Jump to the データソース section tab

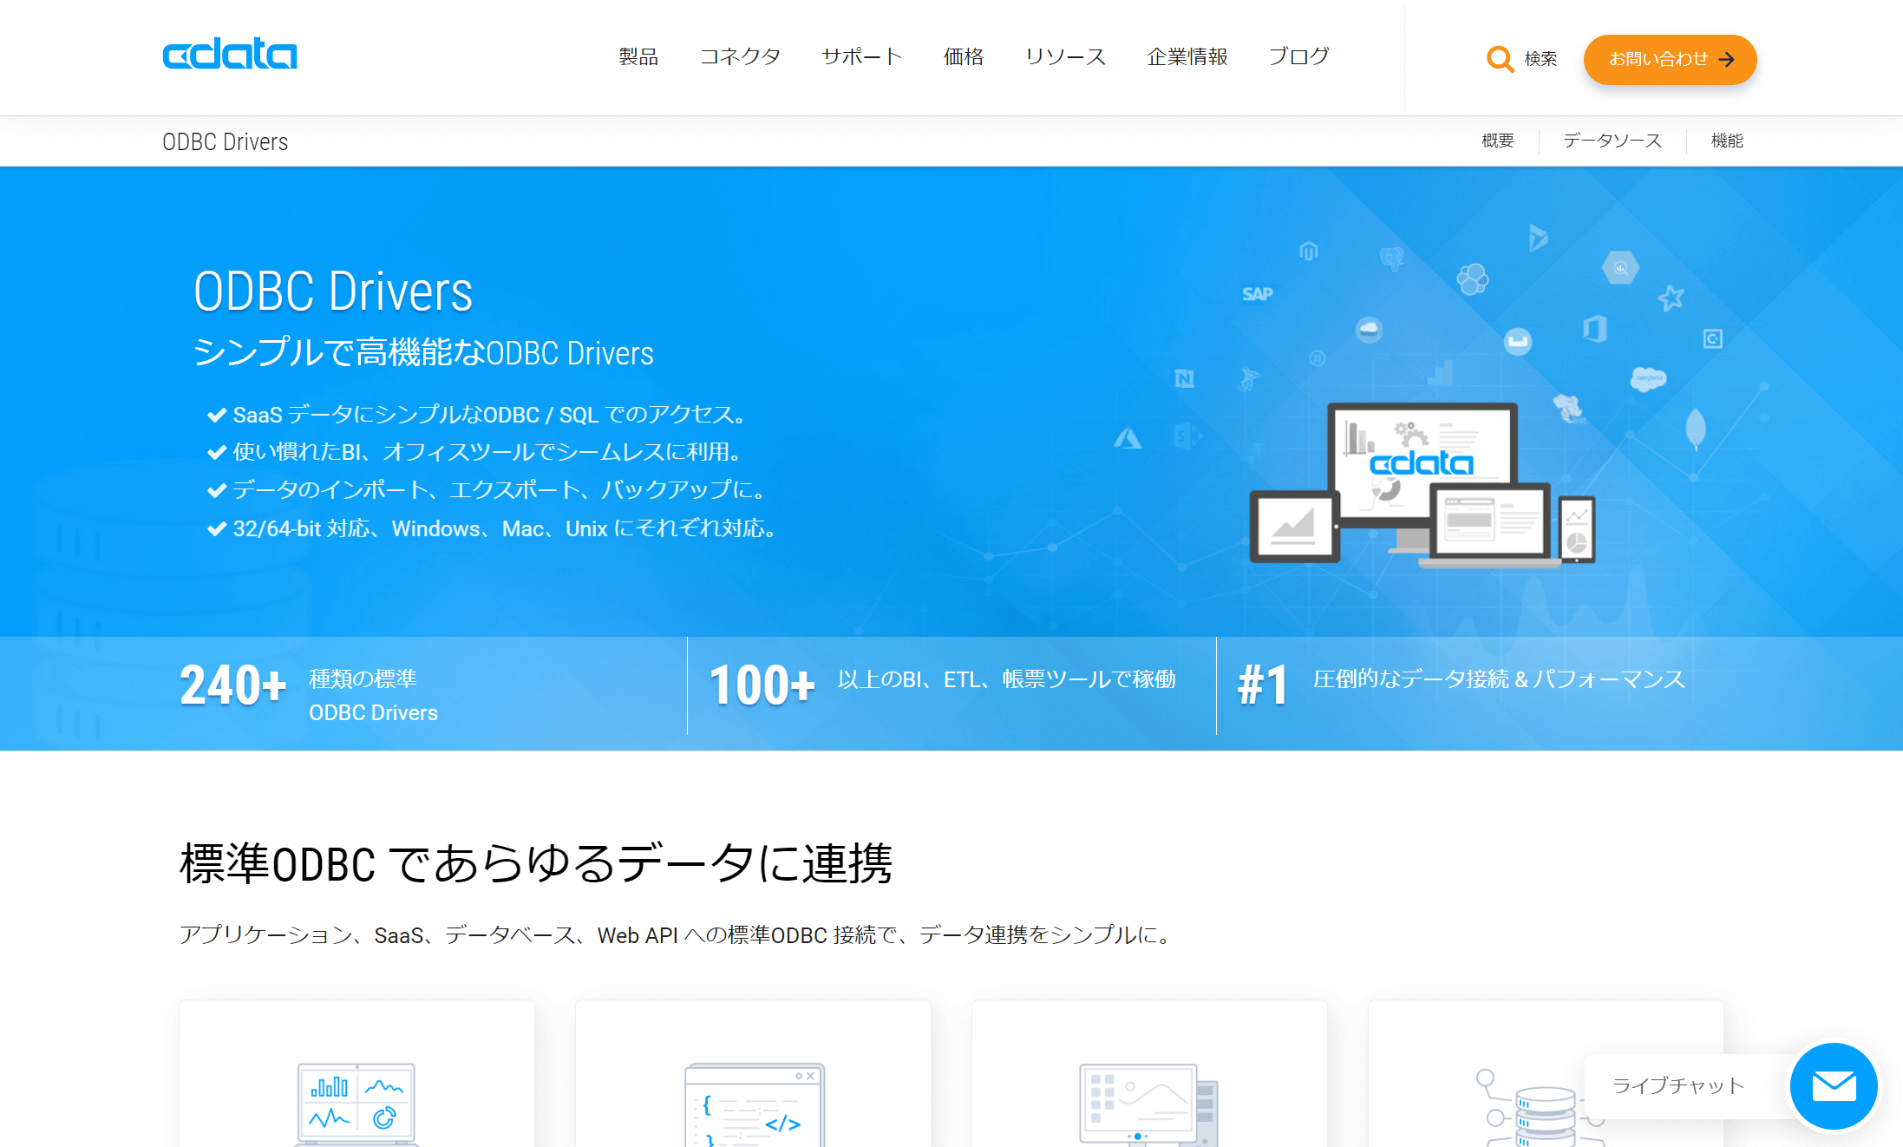1612,141
